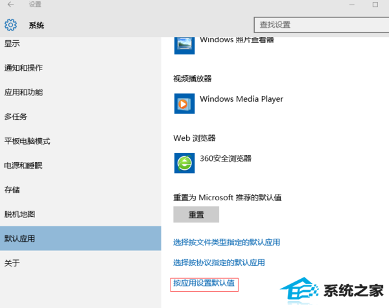This screenshot has height=308, width=389.
Task: Click the minimize window button
Action: click(351, 5)
